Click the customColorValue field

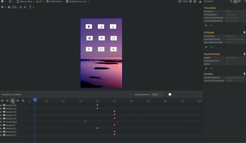click(x=235, y=80)
